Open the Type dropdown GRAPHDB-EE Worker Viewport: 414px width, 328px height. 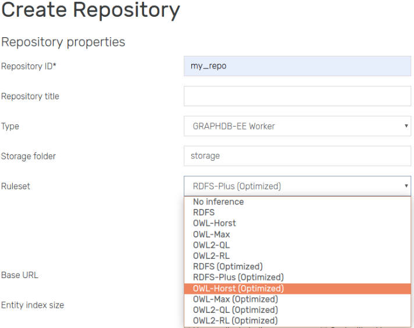tap(297, 126)
